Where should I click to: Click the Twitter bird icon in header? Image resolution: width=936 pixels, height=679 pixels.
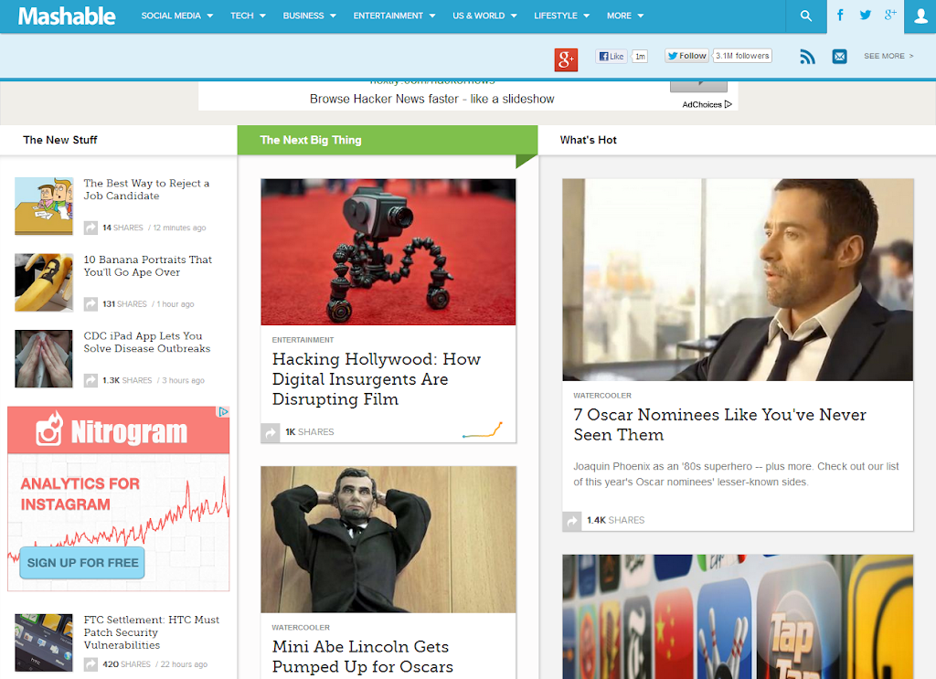click(x=865, y=16)
